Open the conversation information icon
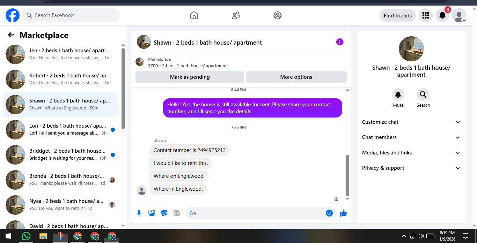The width and height of the screenshot is (477, 243). tap(340, 42)
